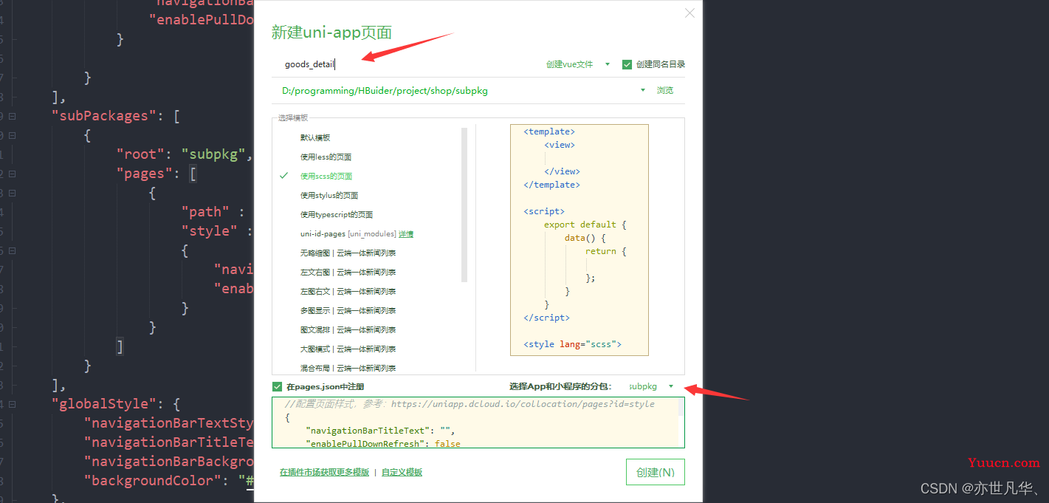Viewport: 1049px width, 503px height.
Task: Select 无缩略图 | 云端一体新闻列表 template
Action: 348,253
